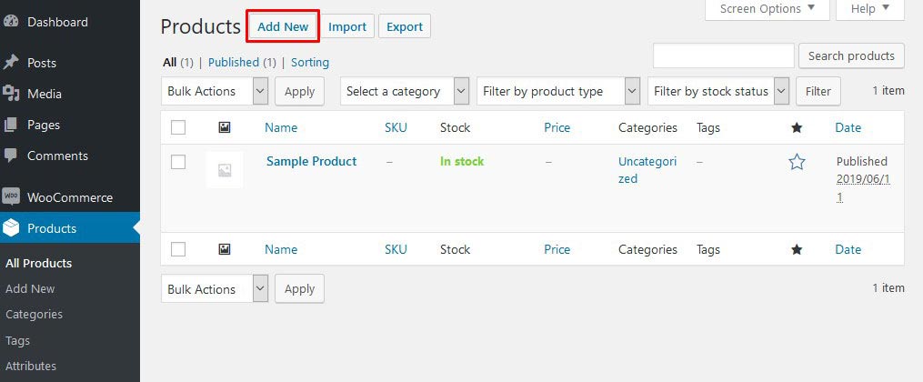The width and height of the screenshot is (923, 382).
Task: Click the Featured star in table header
Action: click(797, 127)
